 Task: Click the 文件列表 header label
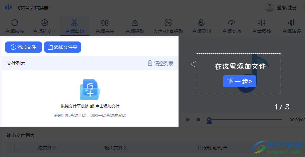pos(16,63)
